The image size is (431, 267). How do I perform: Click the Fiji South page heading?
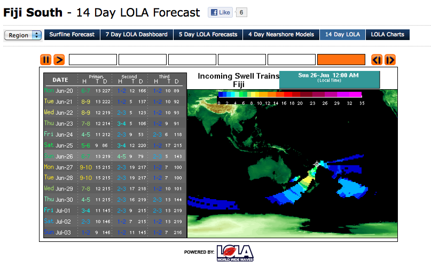(33, 13)
